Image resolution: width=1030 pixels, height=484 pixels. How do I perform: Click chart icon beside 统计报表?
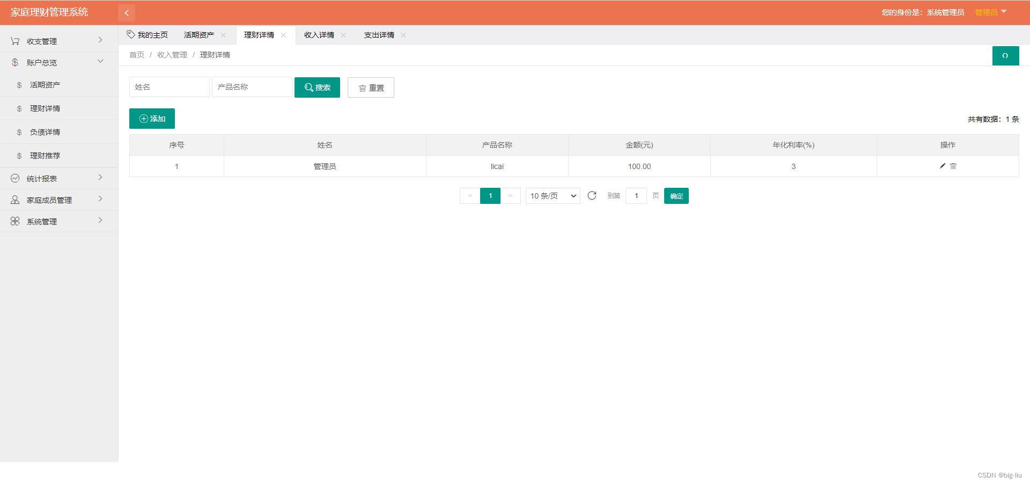(15, 178)
